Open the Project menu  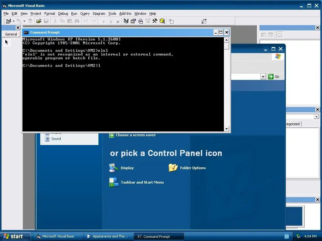(x=36, y=13)
